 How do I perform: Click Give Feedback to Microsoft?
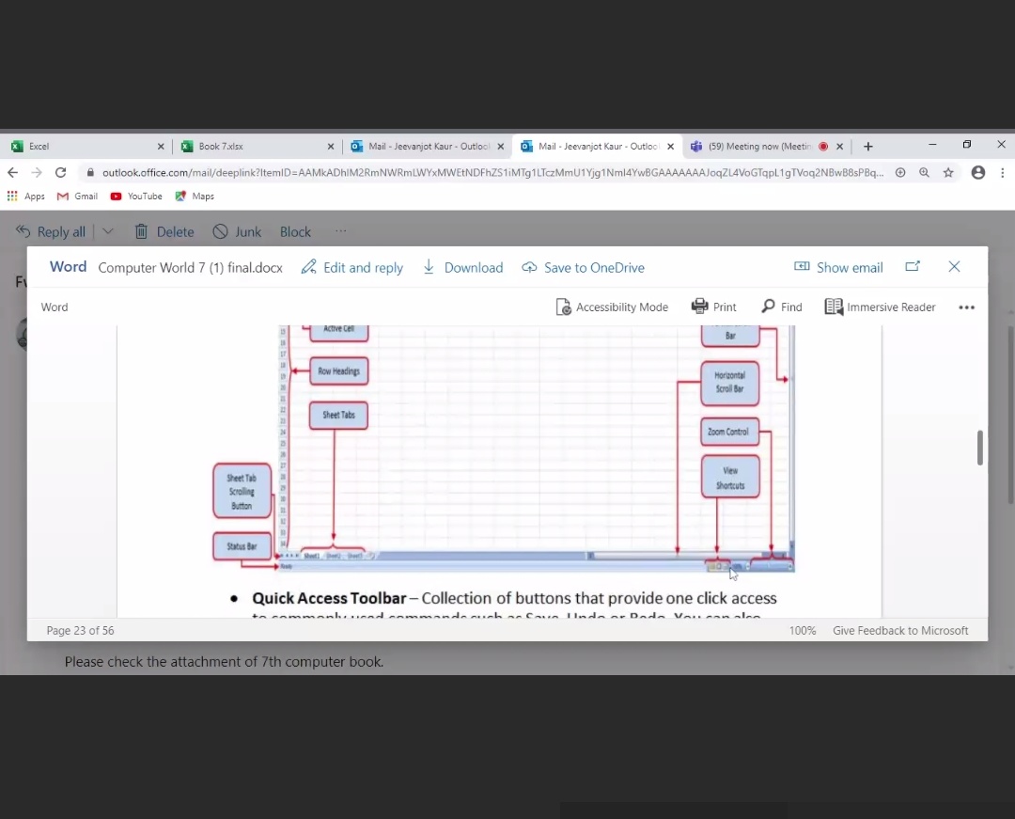point(900,631)
